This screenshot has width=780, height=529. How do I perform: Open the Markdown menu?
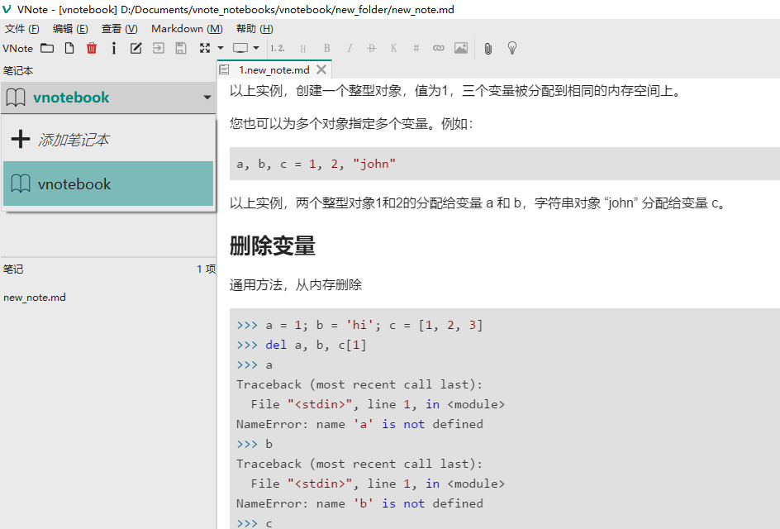187,28
